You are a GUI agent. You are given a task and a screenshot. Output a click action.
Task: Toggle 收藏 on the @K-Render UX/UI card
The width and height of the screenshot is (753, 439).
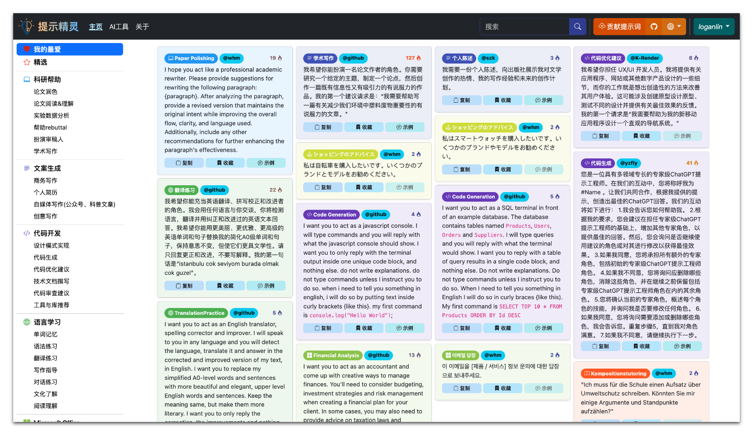click(x=642, y=136)
